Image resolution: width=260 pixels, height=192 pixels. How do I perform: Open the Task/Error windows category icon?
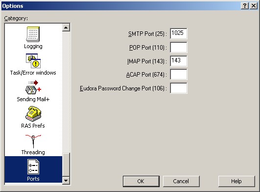click(33, 61)
